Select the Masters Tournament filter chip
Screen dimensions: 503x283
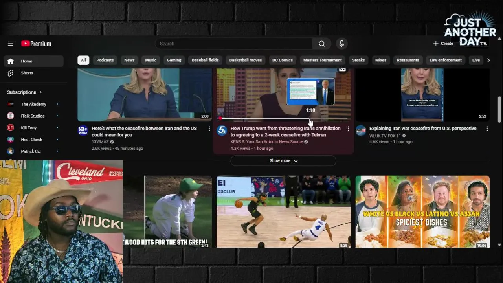[x=322, y=60]
